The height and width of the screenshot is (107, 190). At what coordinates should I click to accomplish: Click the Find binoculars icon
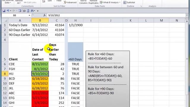tap(32, 11)
